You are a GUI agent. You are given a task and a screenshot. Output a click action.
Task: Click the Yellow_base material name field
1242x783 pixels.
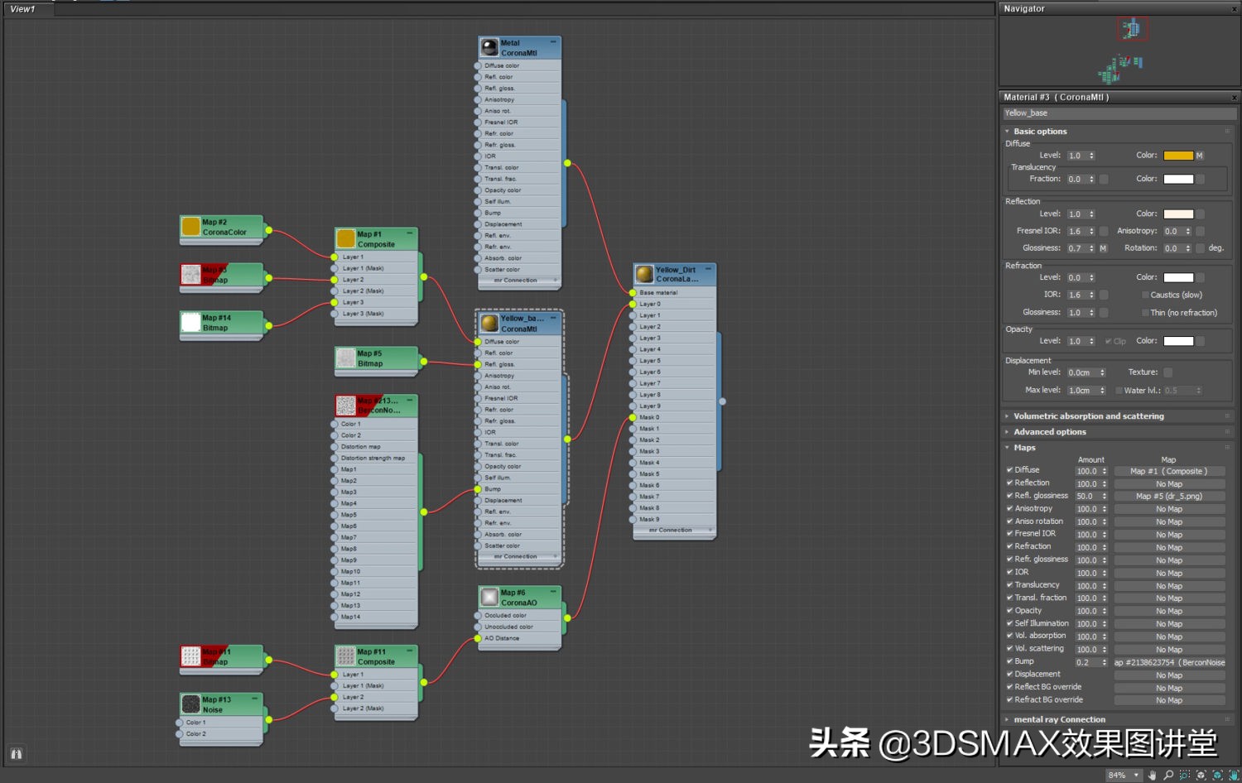(x=1118, y=113)
